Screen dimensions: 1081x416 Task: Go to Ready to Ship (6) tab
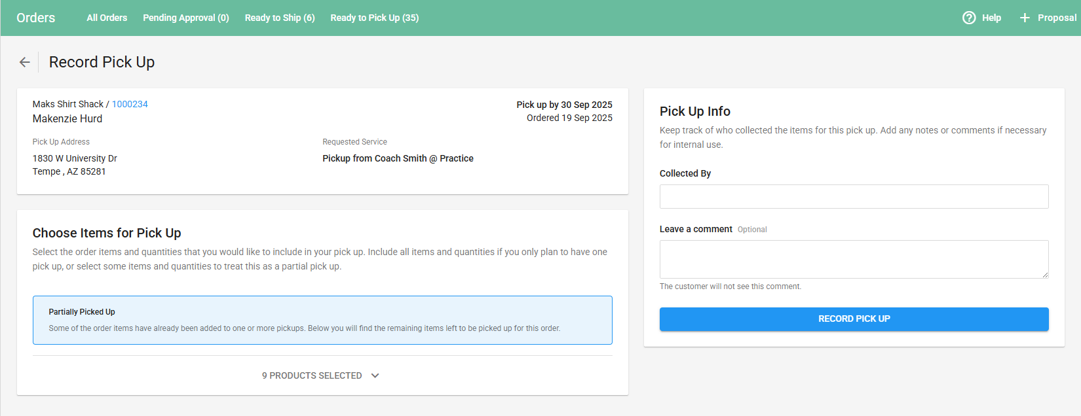point(280,18)
